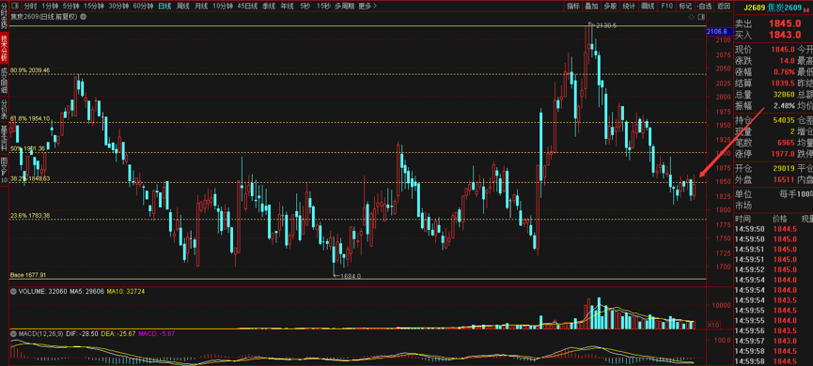
Task: Open the 统计 statistics button
Action: coord(629,7)
